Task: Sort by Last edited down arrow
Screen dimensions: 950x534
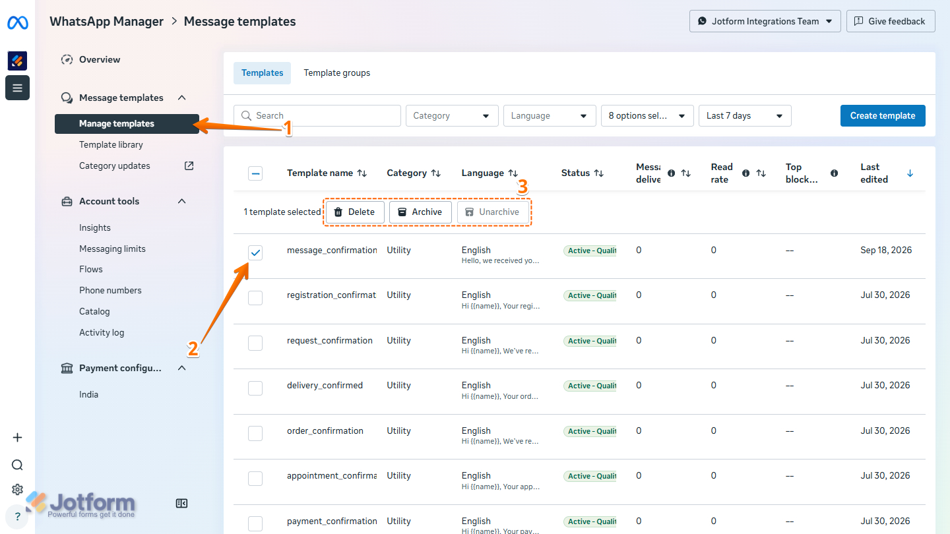Action: point(910,173)
